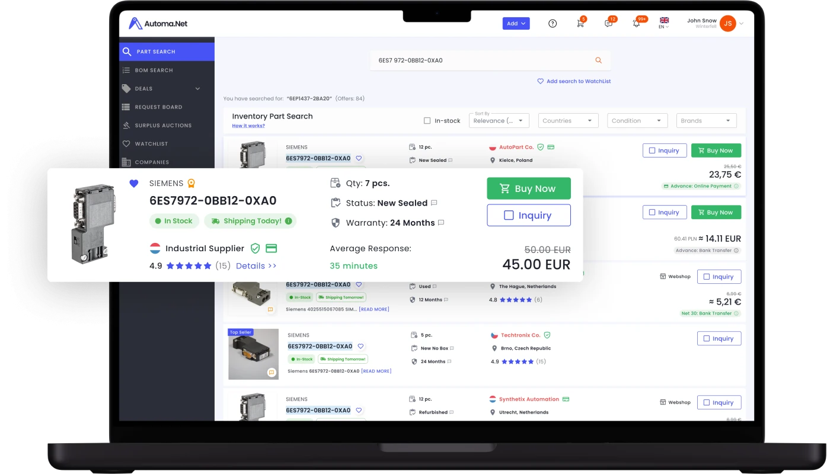827x474 pixels.
Task: Click READ MORE in the Techtronix Co. row
Action: pyautogui.click(x=376, y=371)
